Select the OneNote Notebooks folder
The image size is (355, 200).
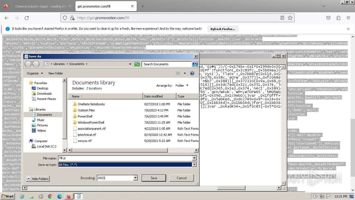point(91,104)
